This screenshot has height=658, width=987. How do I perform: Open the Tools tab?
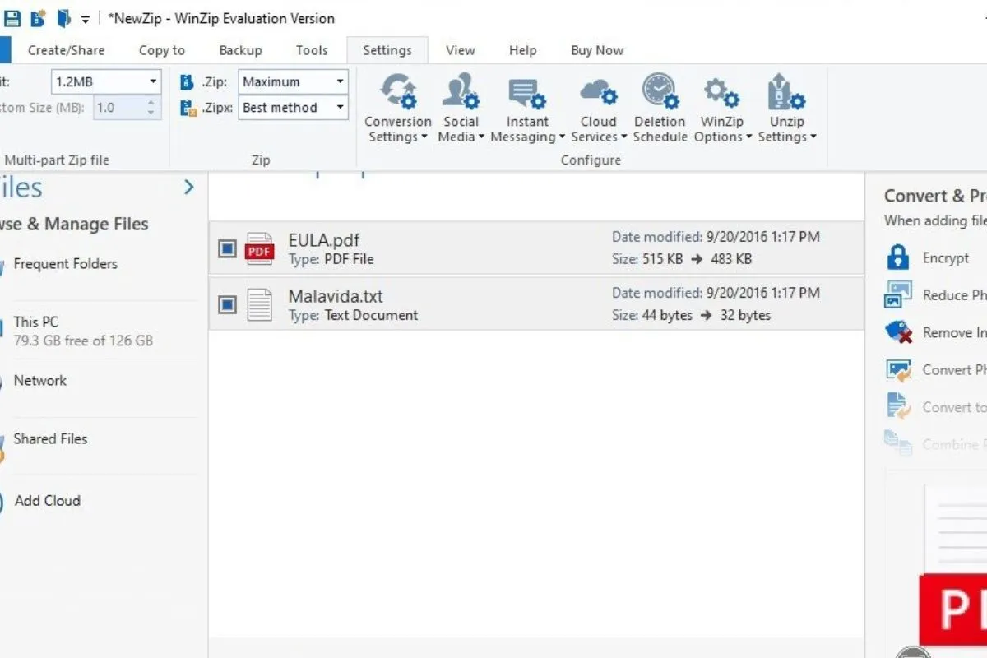(x=312, y=50)
